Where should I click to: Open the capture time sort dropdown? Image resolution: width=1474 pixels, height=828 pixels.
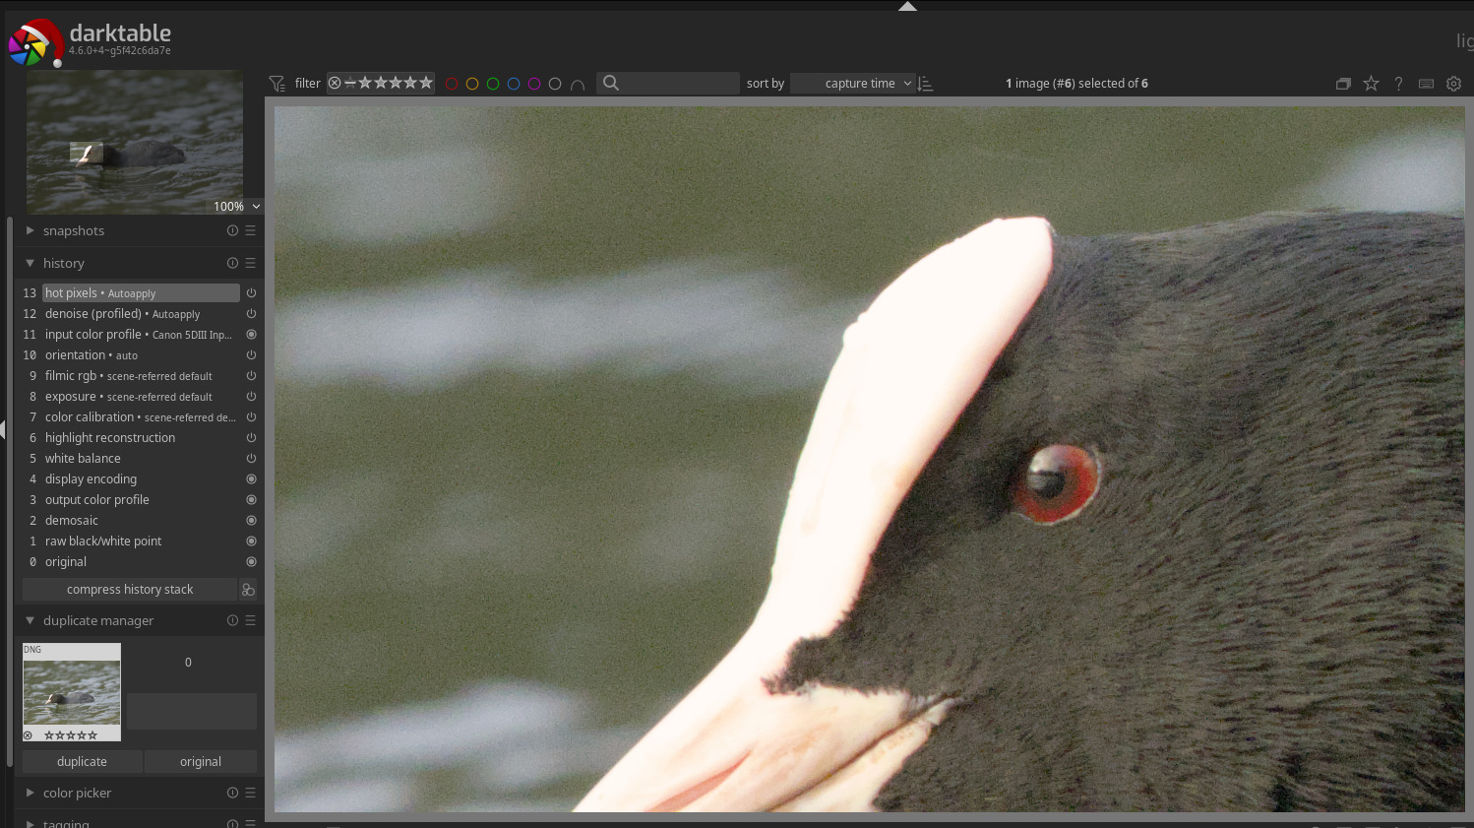pos(852,84)
